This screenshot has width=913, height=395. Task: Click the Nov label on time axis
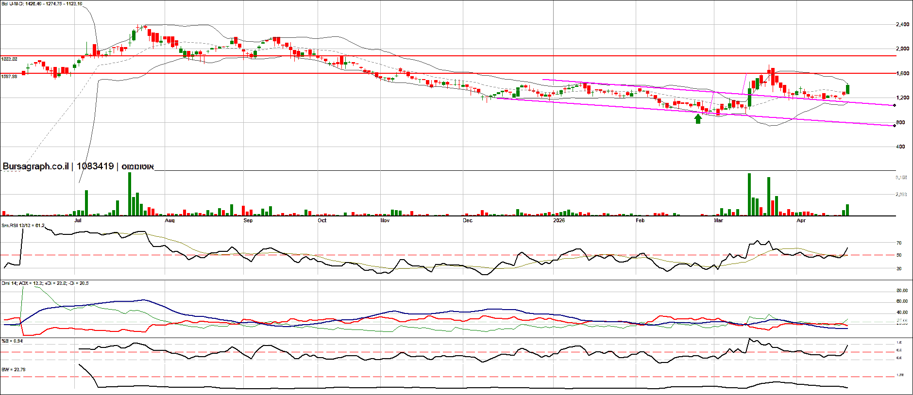click(x=385, y=221)
